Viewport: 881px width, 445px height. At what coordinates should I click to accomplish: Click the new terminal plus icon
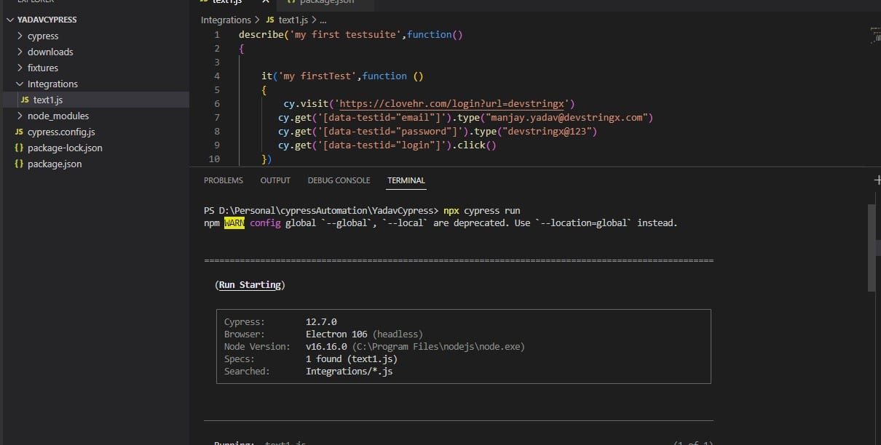tap(877, 180)
